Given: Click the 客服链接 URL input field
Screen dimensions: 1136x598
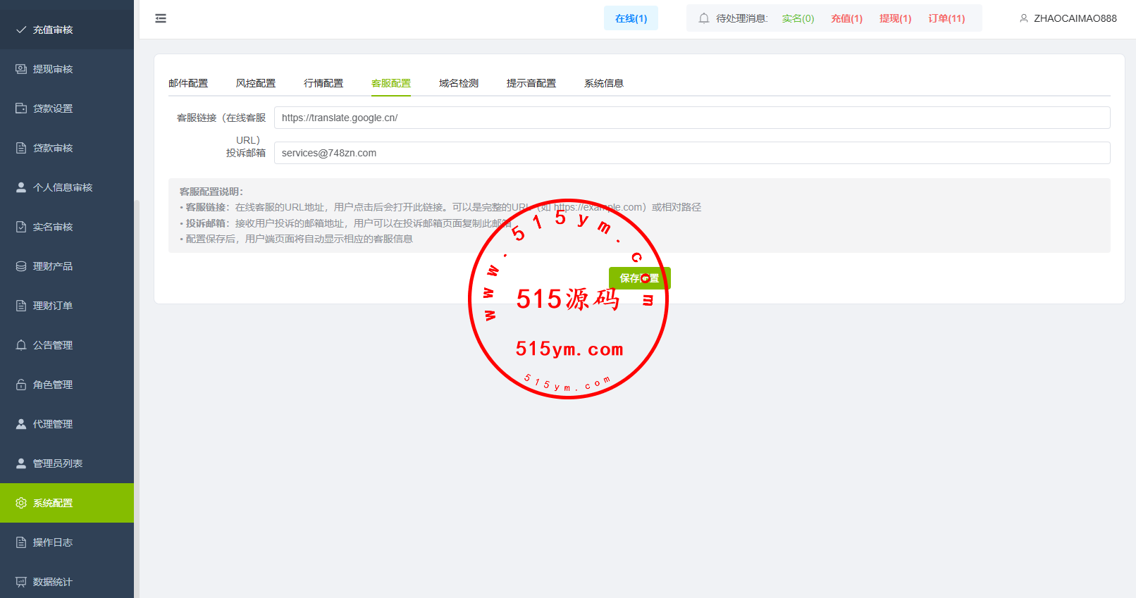Looking at the screenshot, I should click(x=691, y=118).
